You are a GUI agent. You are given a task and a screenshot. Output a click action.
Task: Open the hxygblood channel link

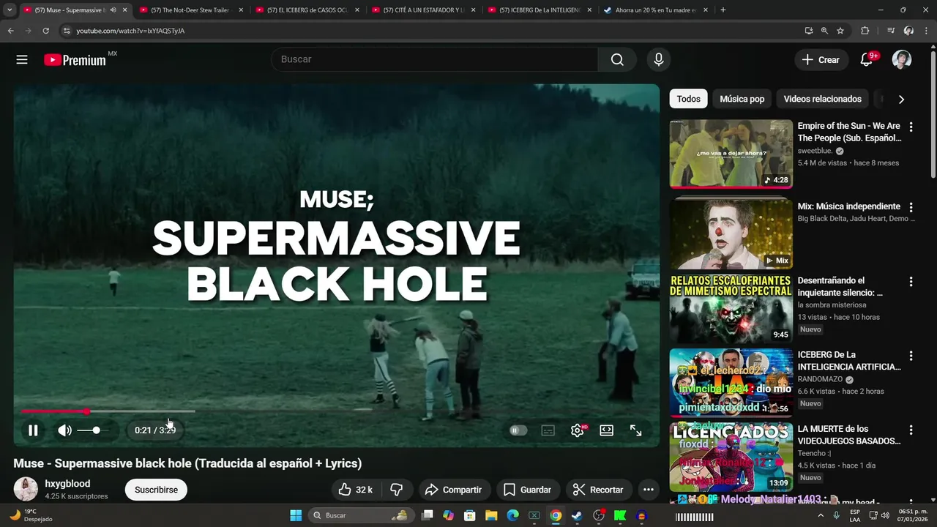click(x=67, y=484)
